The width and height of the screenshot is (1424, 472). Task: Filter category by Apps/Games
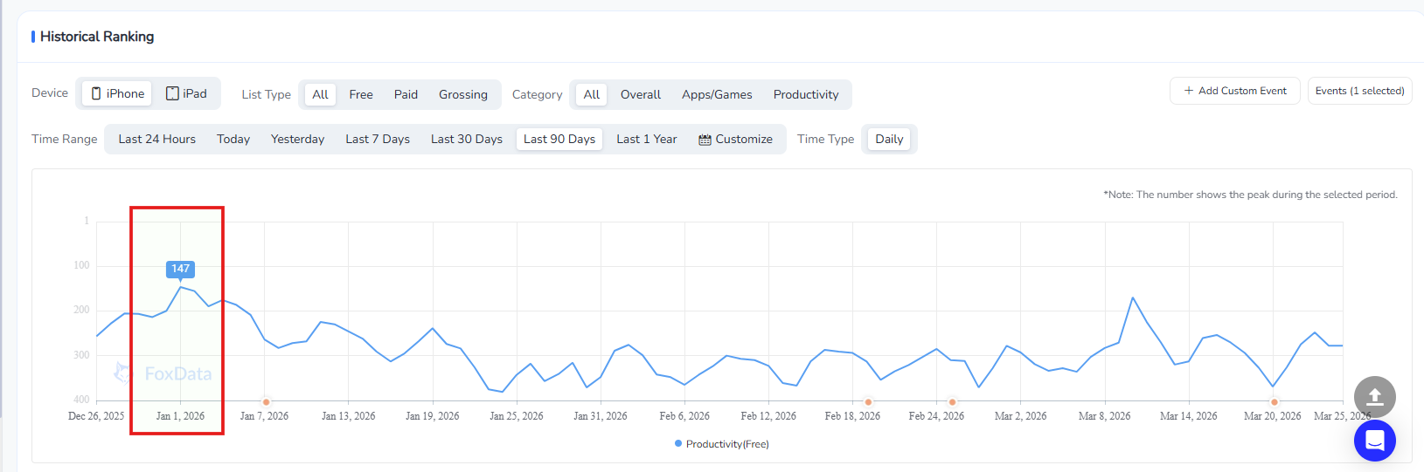(x=716, y=94)
